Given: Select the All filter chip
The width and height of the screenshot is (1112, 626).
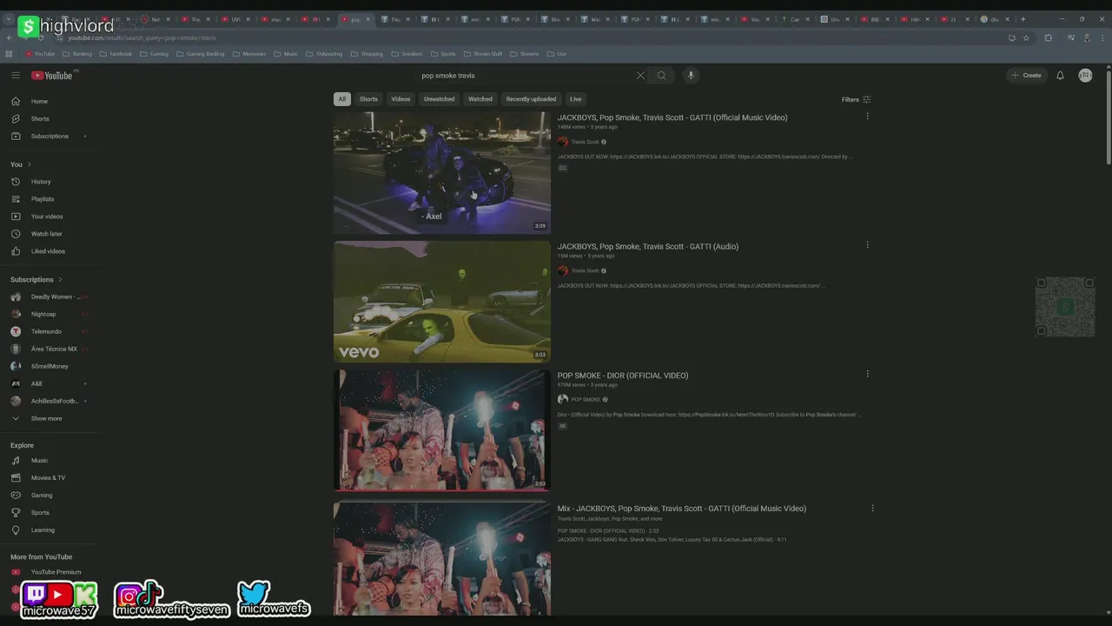Looking at the screenshot, I should click(x=341, y=99).
